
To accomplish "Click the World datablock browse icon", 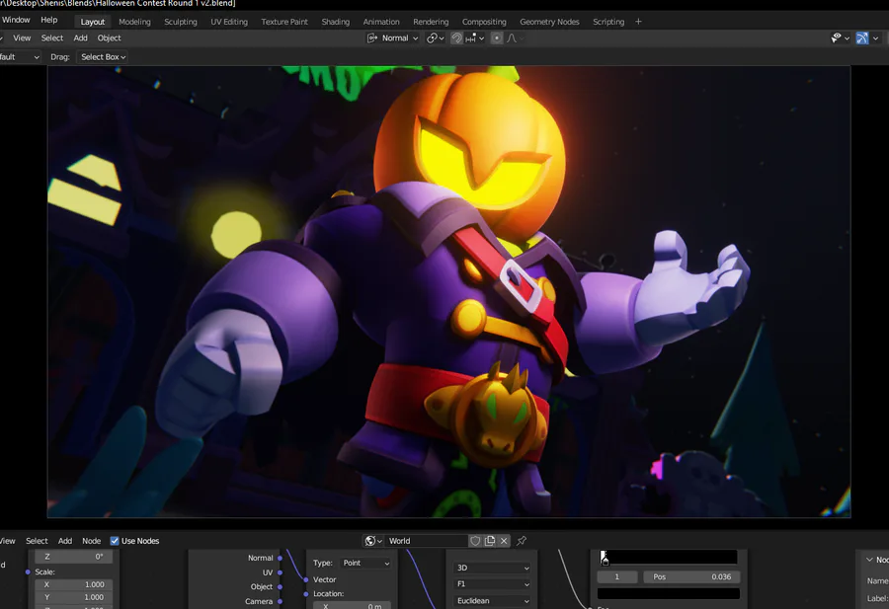I will click(x=372, y=541).
